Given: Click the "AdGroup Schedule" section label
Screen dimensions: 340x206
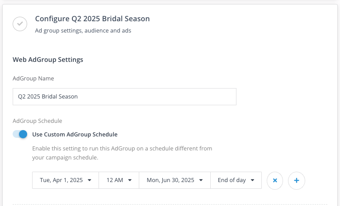Looking at the screenshot, I should coord(37,121).
